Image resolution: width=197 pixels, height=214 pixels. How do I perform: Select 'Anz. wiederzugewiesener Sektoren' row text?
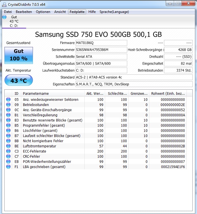point(51,100)
